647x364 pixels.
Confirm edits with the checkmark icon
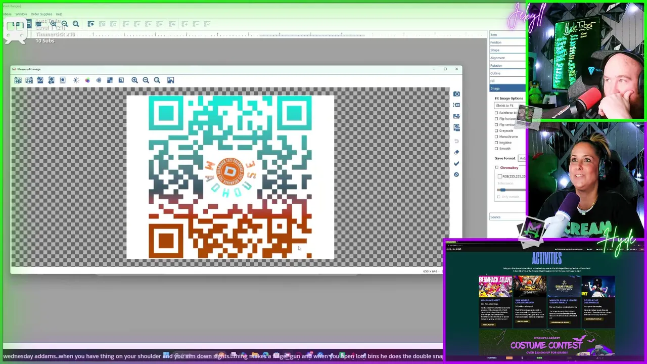pos(456,163)
